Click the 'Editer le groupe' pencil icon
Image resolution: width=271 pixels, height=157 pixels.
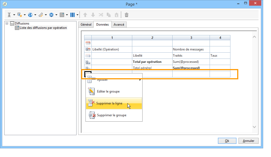point(91,91)
